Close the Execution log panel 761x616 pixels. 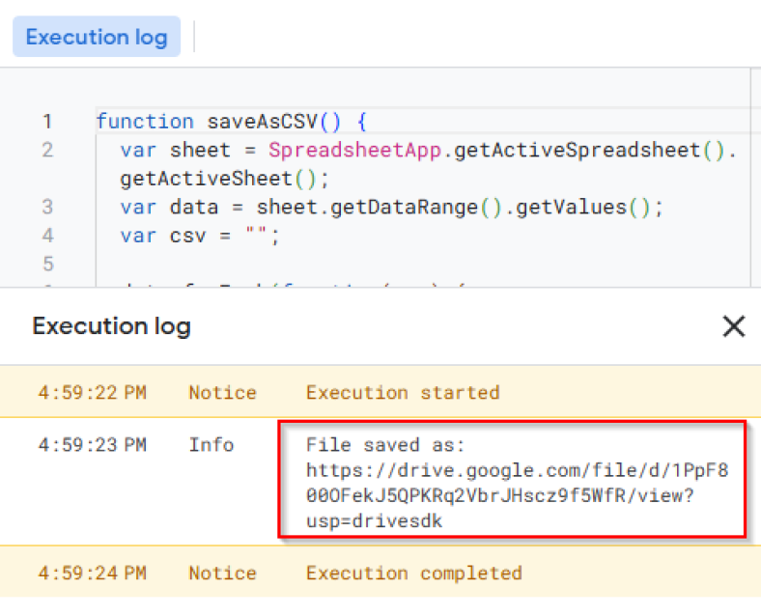click(x=733, y=327)
